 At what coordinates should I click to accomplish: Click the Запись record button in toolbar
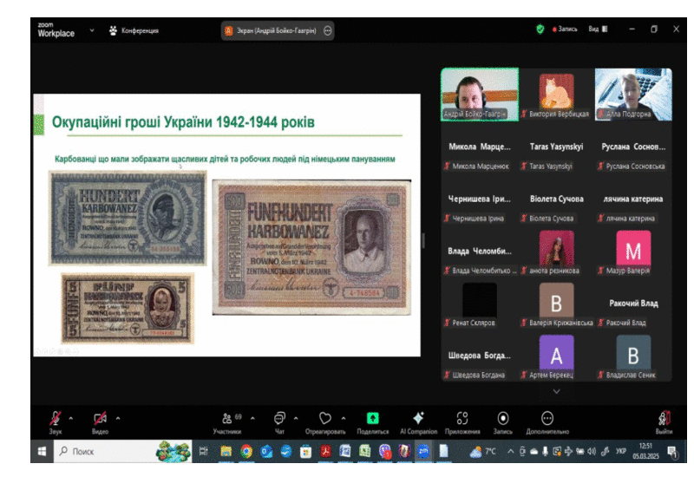503,422
